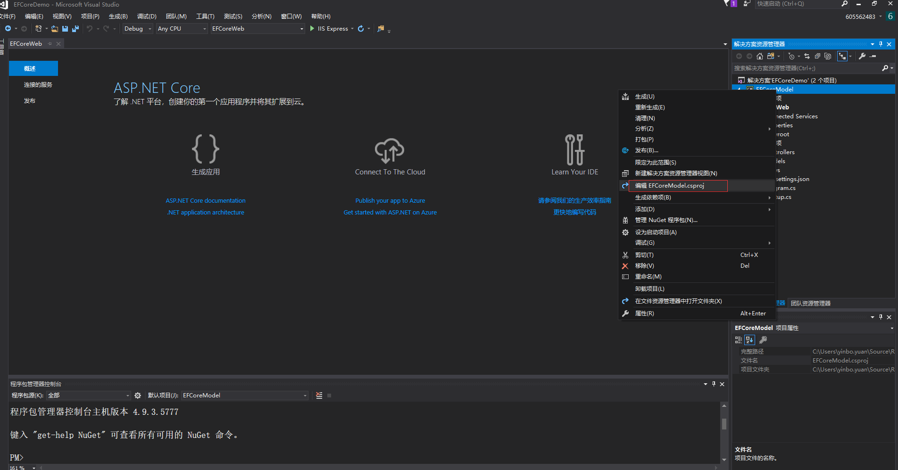Pin the Package Manager Console panel

714,384
